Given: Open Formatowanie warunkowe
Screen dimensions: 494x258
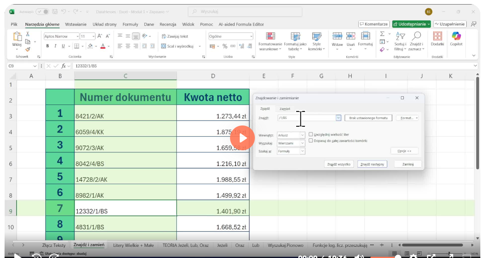Looking at the screenshot, I should coord(270,41).
